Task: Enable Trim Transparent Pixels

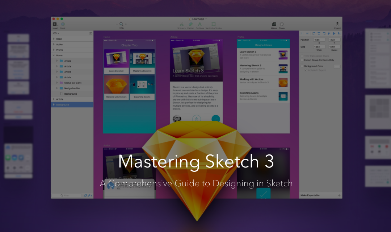Action: [x=302, y=56]
